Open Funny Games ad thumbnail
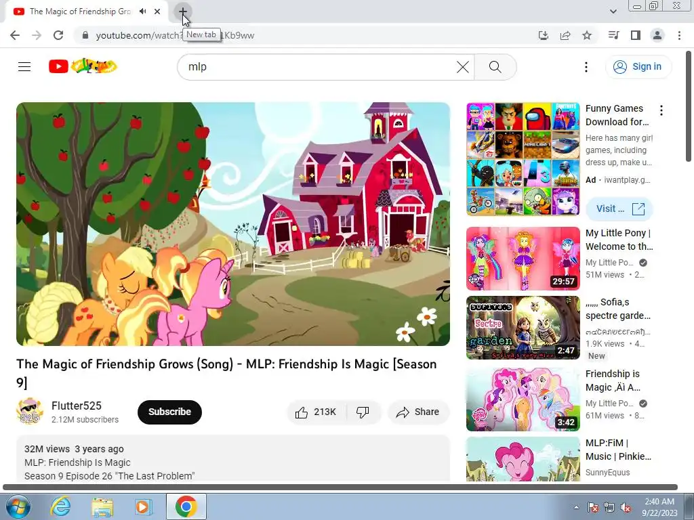Image resolution: width=694 pixels, height=520 pixels. click(523, 159)
